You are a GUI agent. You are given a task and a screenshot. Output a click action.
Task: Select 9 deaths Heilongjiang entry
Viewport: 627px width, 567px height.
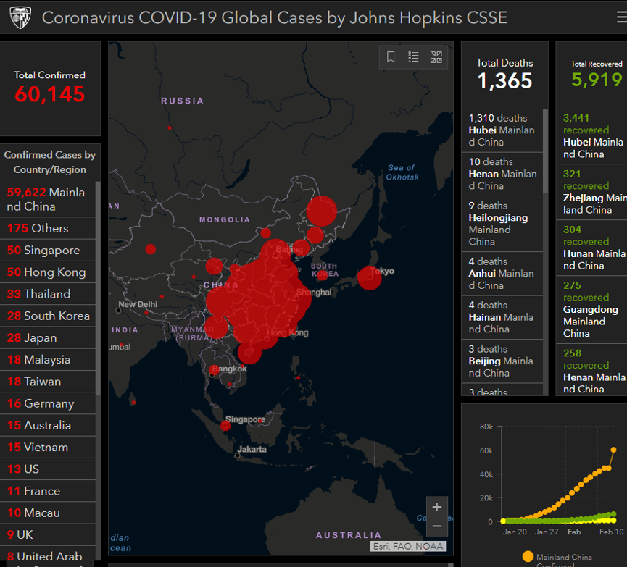(502, 223)
